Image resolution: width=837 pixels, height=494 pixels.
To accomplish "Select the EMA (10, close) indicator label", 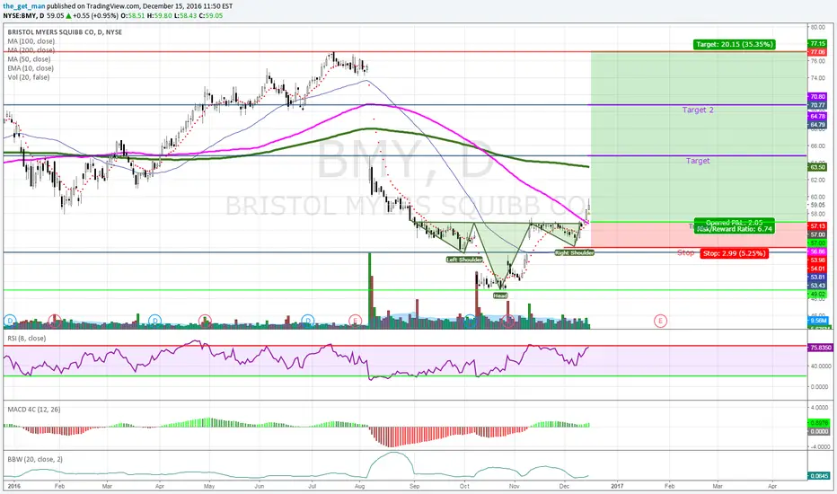I will click(x=31, y=68).
